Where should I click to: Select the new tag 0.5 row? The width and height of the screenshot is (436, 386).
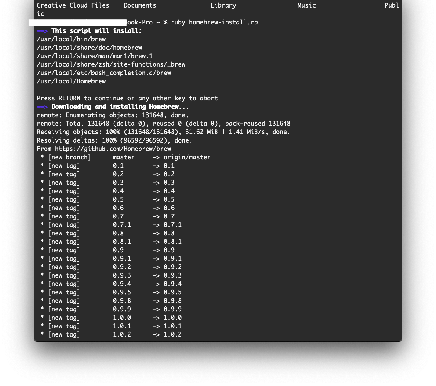(x=107, y=199)
